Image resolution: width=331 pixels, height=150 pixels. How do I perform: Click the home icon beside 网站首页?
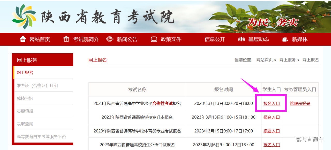(x=23, y=39)
